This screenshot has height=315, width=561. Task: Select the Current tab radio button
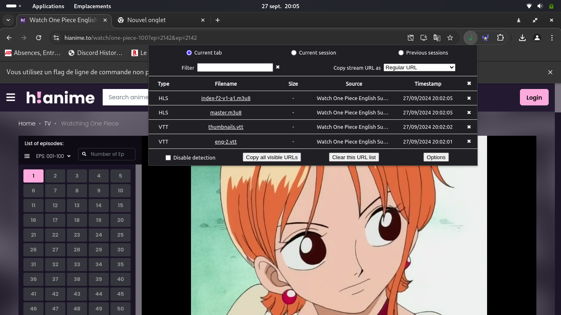(189, 52)
